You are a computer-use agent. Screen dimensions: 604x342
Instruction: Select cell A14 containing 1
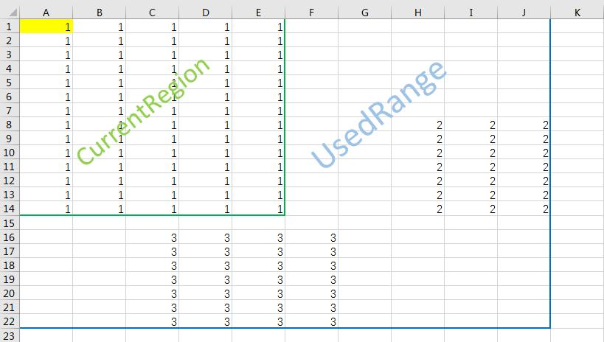point(46,209)
